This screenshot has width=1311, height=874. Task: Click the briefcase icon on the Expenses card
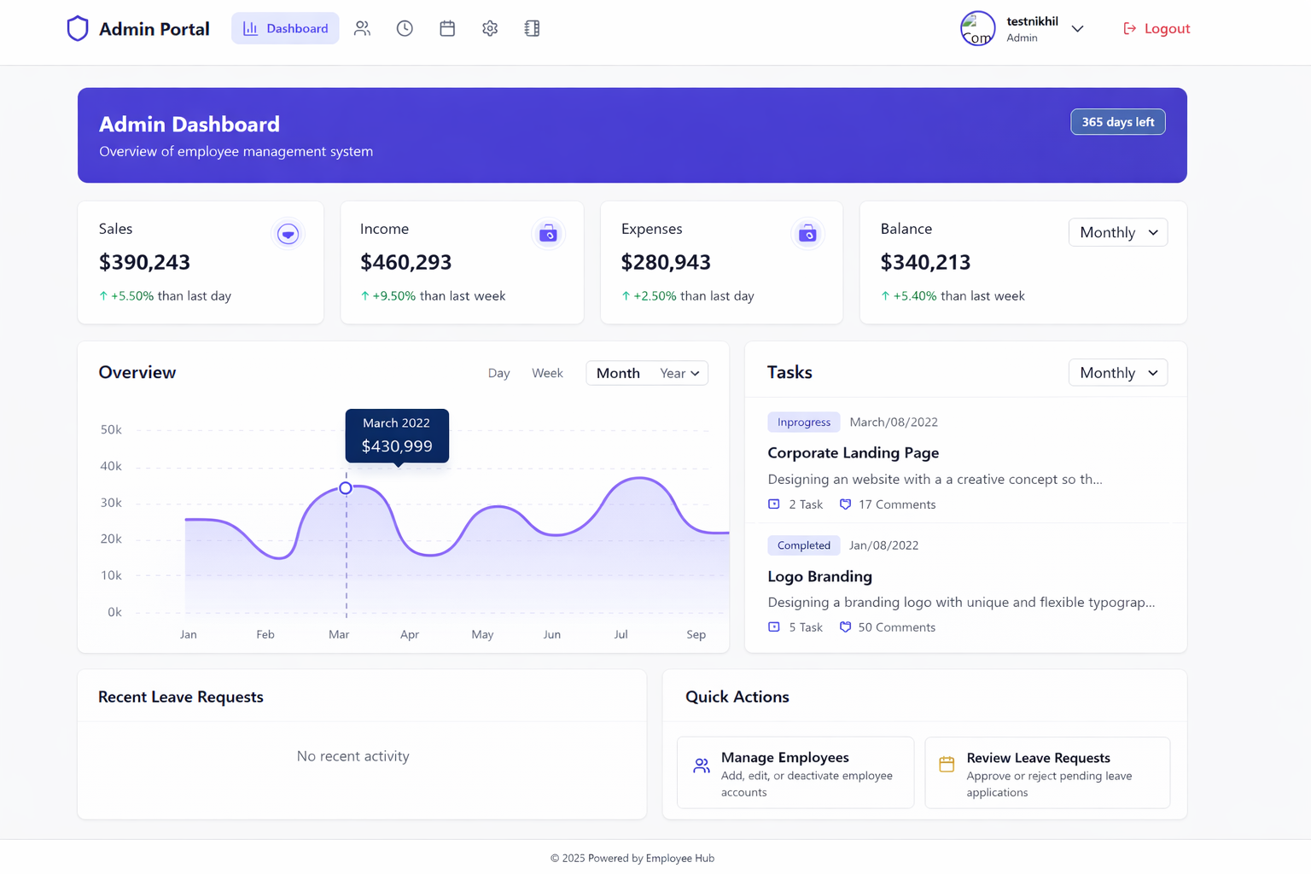(x=807, y=233)
